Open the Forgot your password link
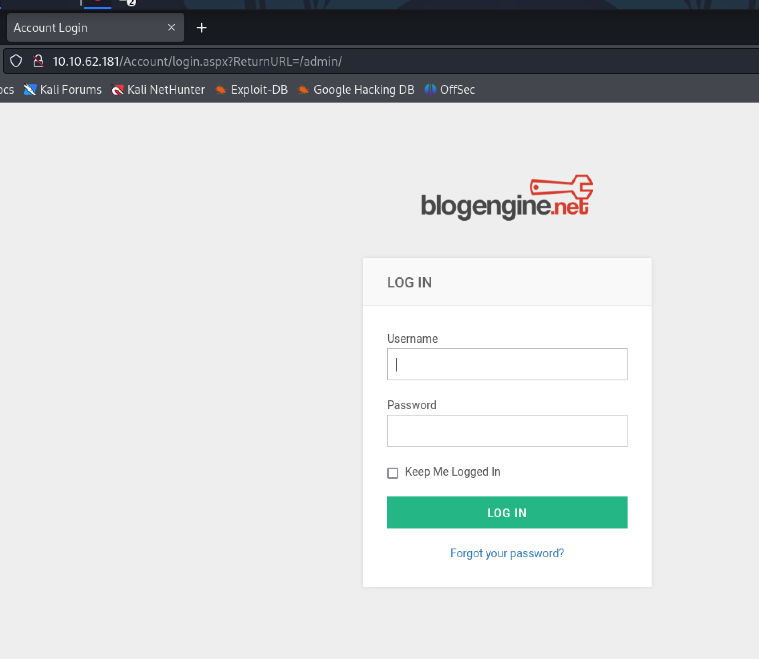The width and height of the screenshot is (759, 659). 507,553
